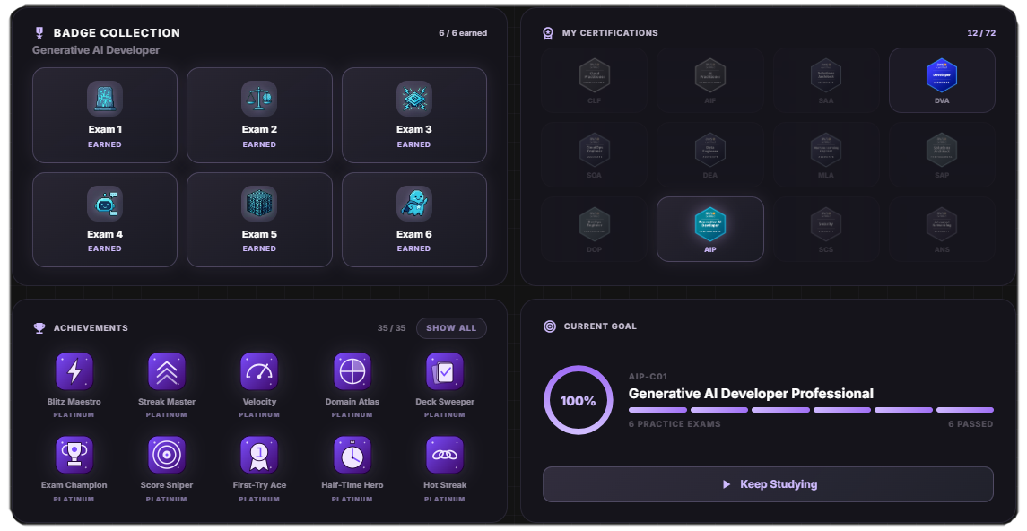Click the Achievements trophy header icon

tap(39, 328)
